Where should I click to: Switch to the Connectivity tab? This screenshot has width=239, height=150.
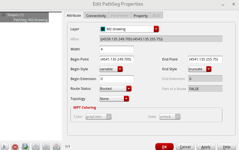96,16
